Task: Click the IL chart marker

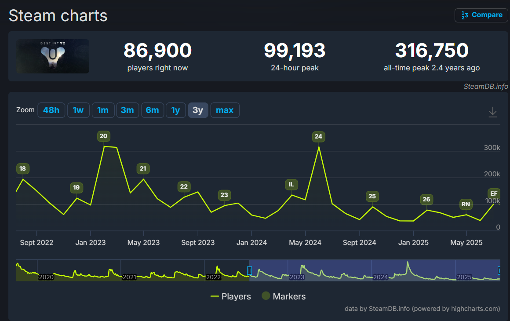Action: 291,184
